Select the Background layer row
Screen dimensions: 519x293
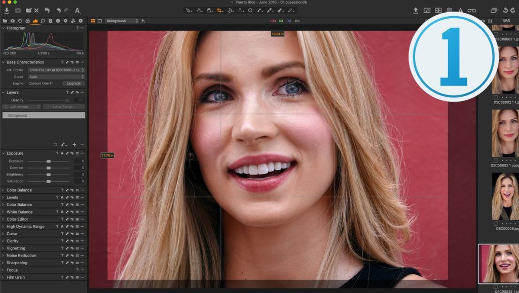44,115
